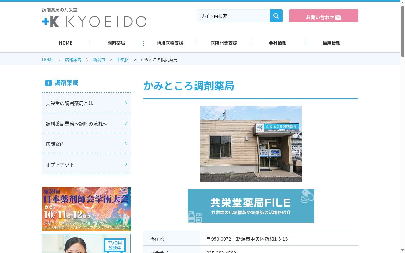
Task: Open 調剤薬局 navigation menu item
Action: coord(116,43)
